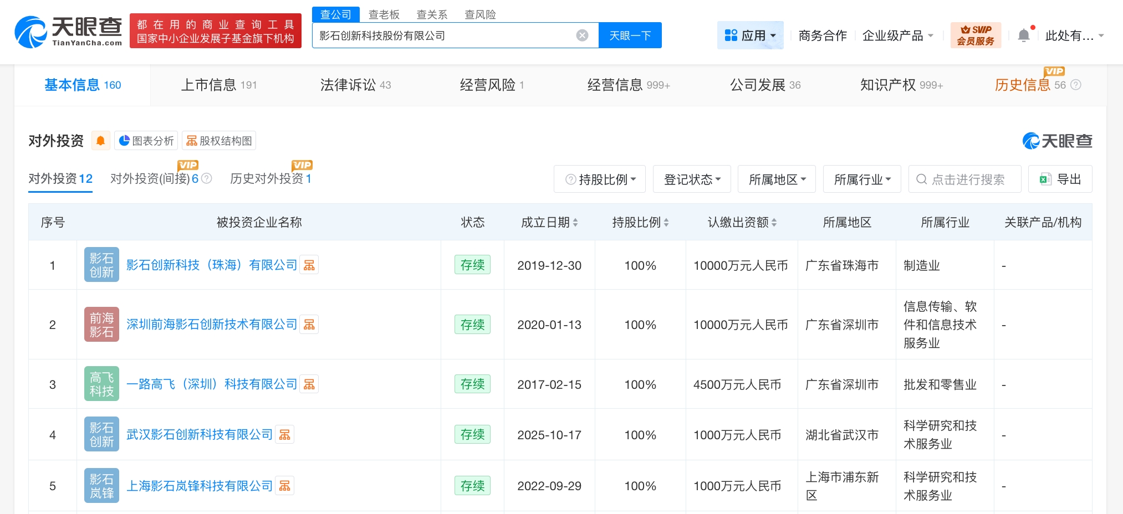Viewport: 1123px width, 514px height.
Task: Switch to the 知识产权 tab
Action: point(901,85)
